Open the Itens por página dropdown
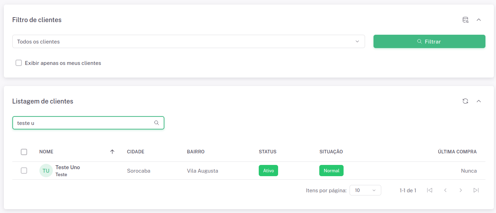The width and height of the screenshot is (496, 213). 365,190
